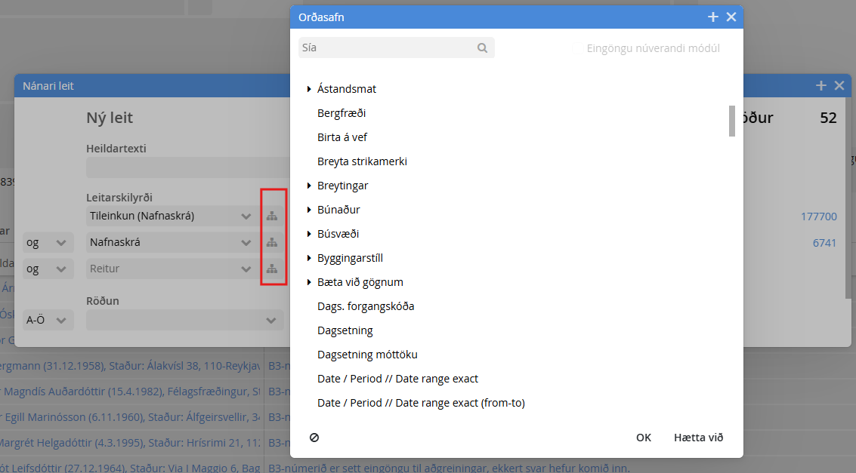Expand the Búnaður tree node
The width and height of the screenshot is (856, 473).
(x=309, y=210)
